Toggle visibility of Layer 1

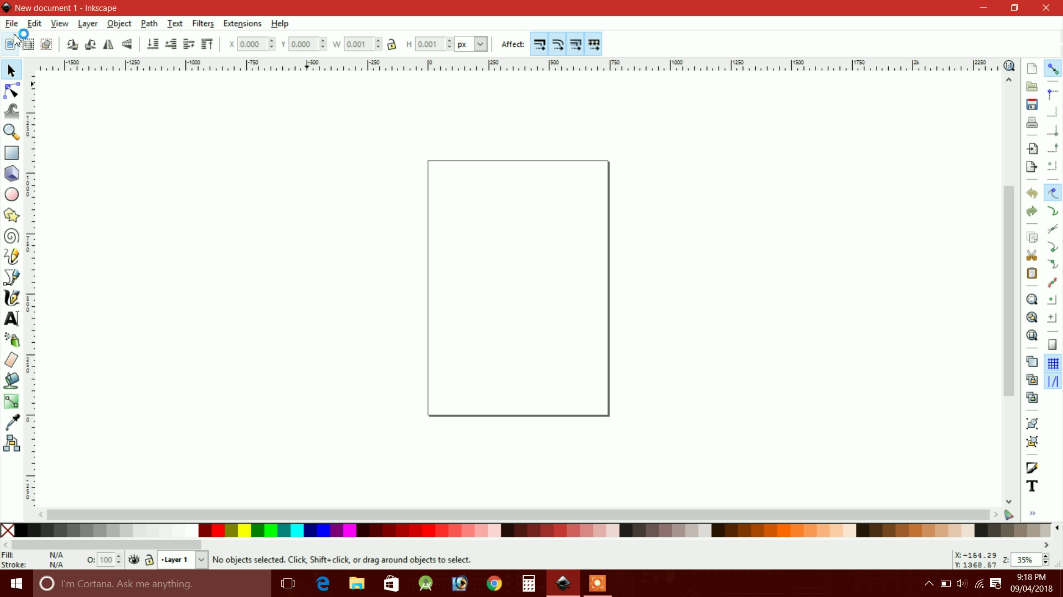pos(134,559)
